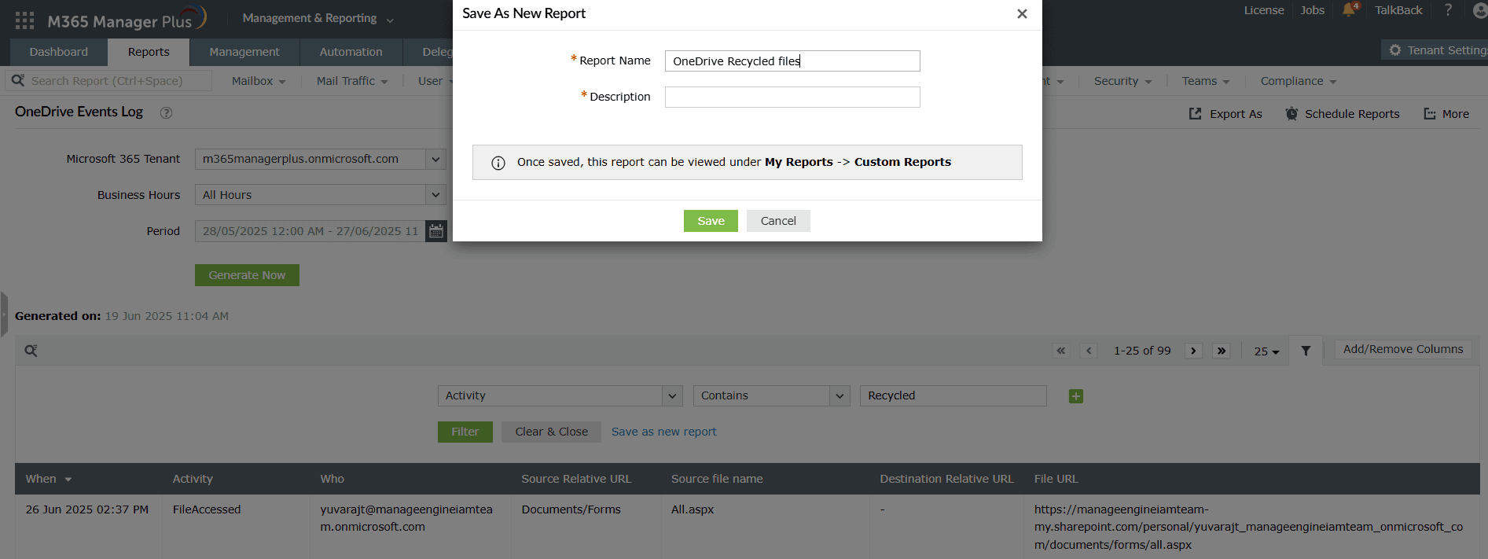Screen dimensions: 1488x559
Task: Expand the Microsoft 365 Tenant dropdown
Action: point(435,159)
